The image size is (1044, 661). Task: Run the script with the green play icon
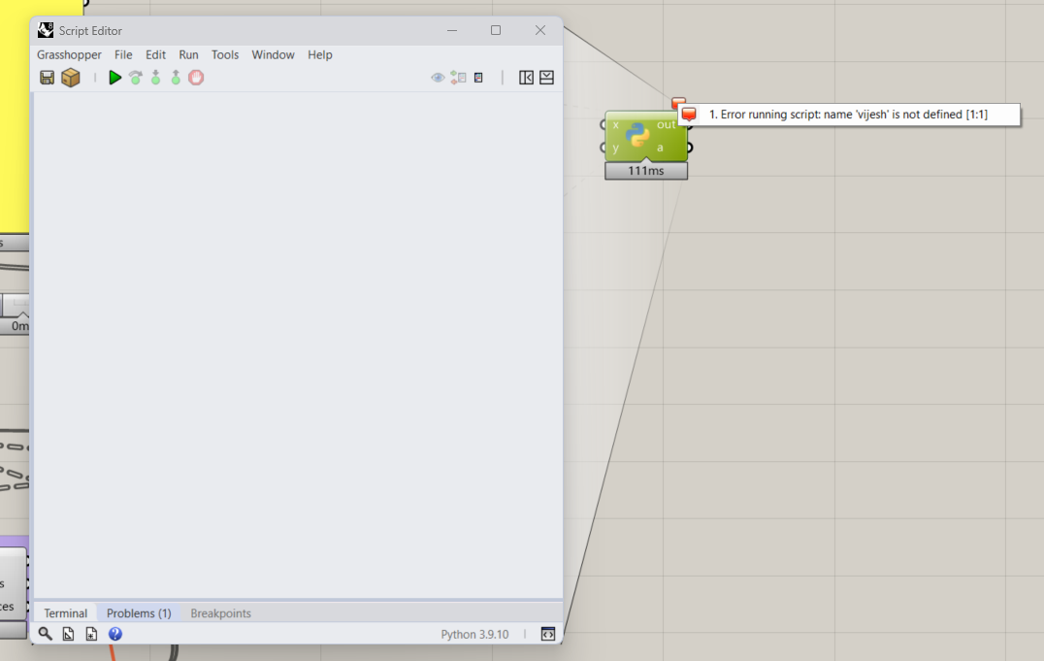[114, 78]
